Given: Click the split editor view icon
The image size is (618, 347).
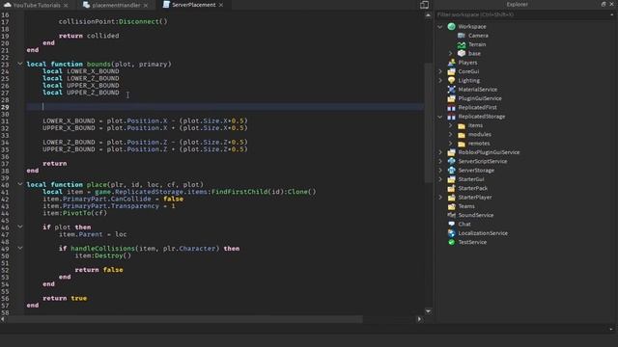Looking at the screenshot, I should tap(425, 5).
